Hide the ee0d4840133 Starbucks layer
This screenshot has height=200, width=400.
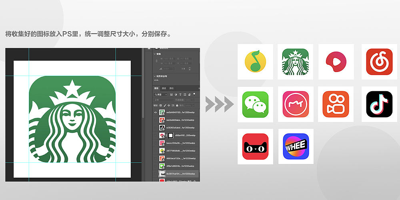click(155, 112)
